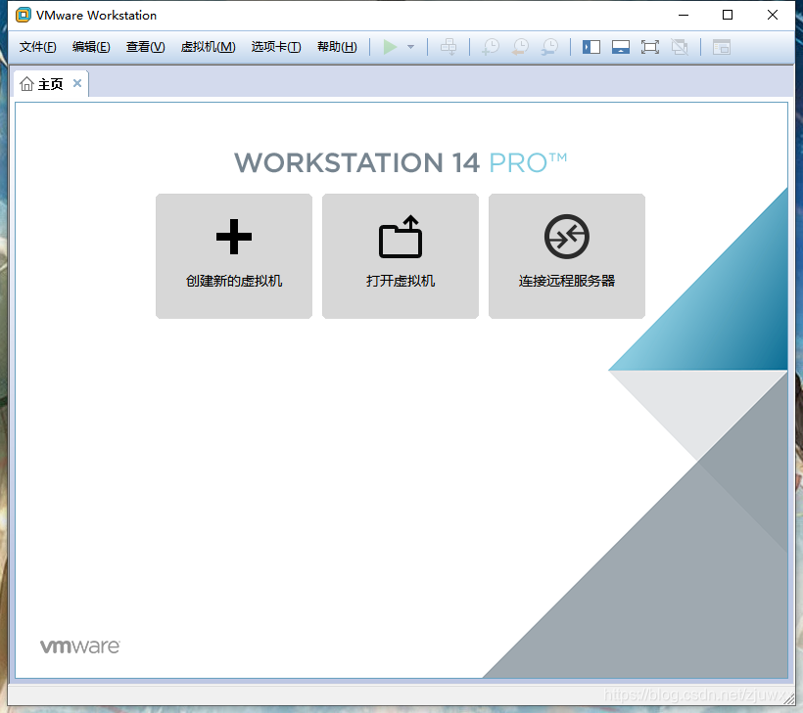
Task: Click the console view icon at toolbar end
Action: pos(722,47)
